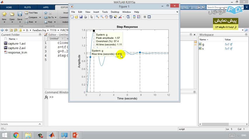Click New Figure icon in Figure 1 toolbar
The width and height of the screenshot is (249, 139).
(x=72, y=17)
